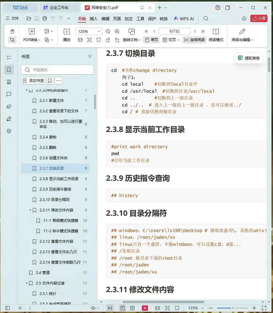This screenshot has width=273, height=313.
Task: Click the zoom out magnifier icon
Action: click(x=108, y=31)
